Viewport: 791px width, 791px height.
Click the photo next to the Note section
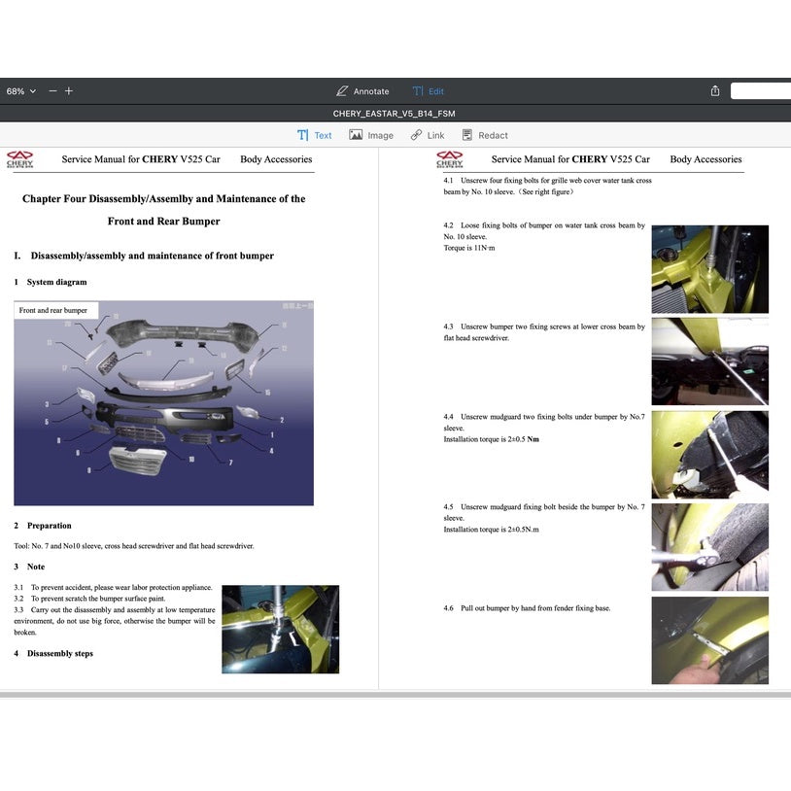(280, 629)
